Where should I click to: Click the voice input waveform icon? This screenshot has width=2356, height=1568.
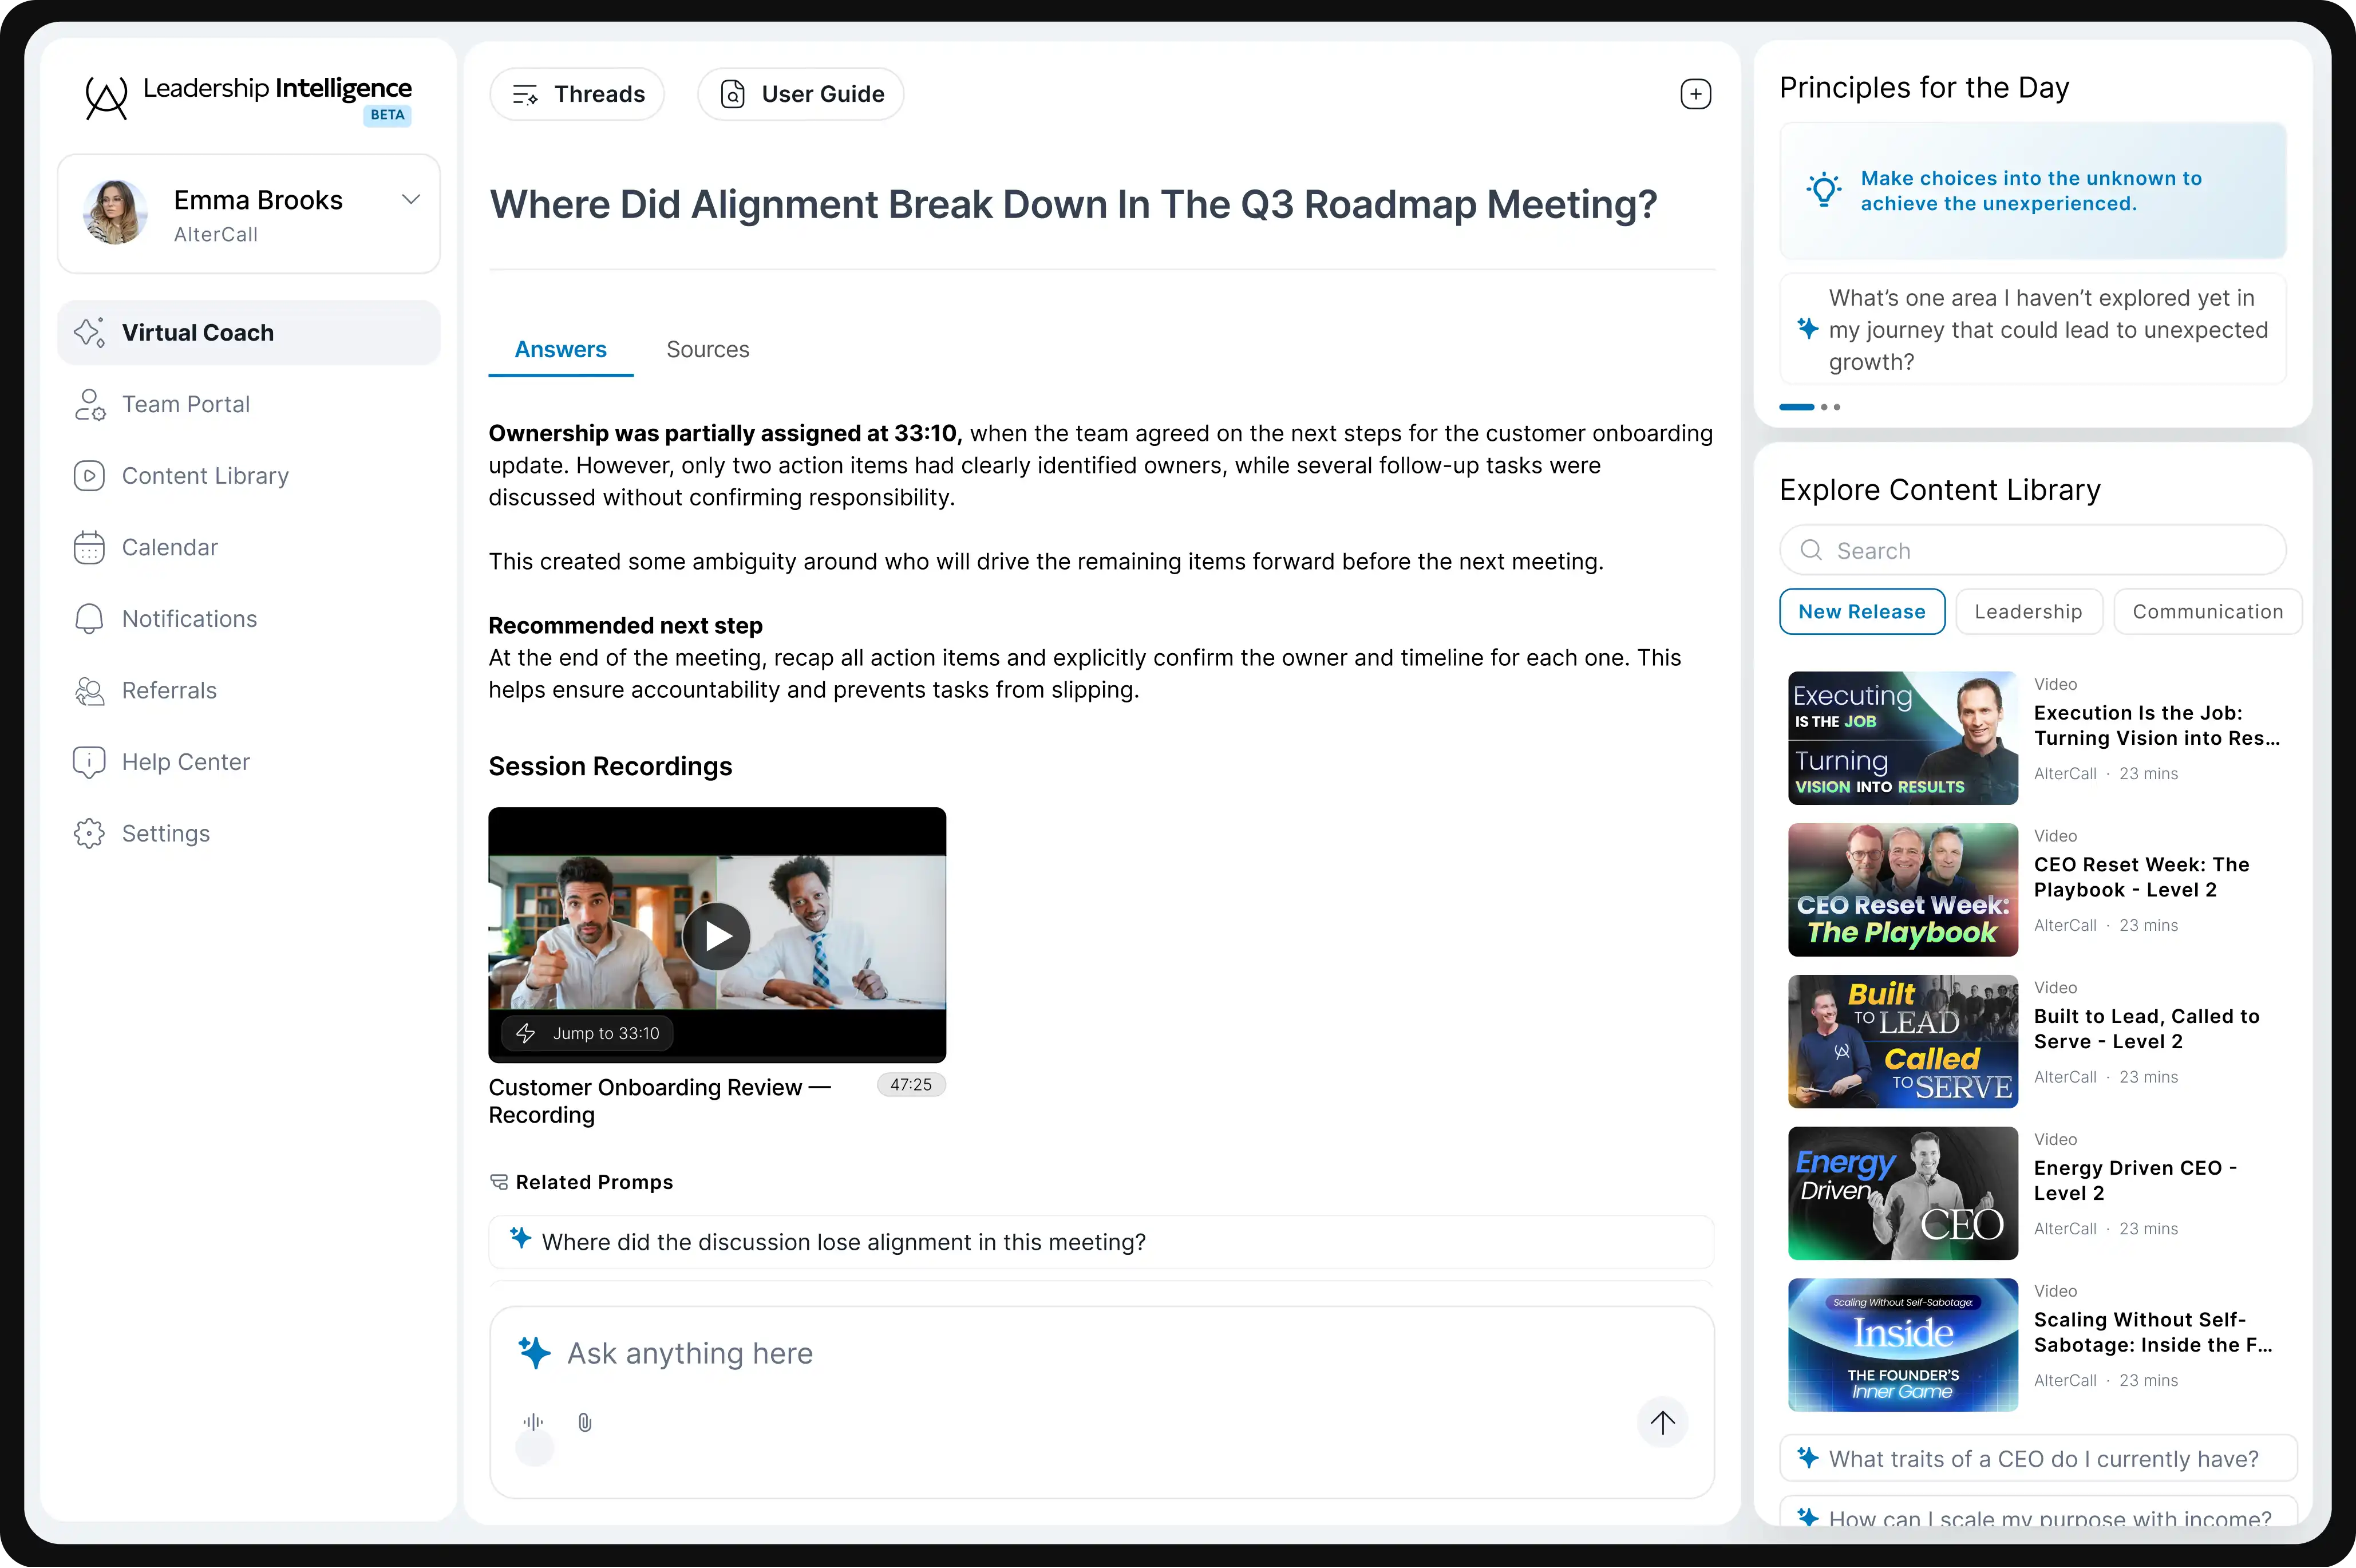tap(534, 1422)
